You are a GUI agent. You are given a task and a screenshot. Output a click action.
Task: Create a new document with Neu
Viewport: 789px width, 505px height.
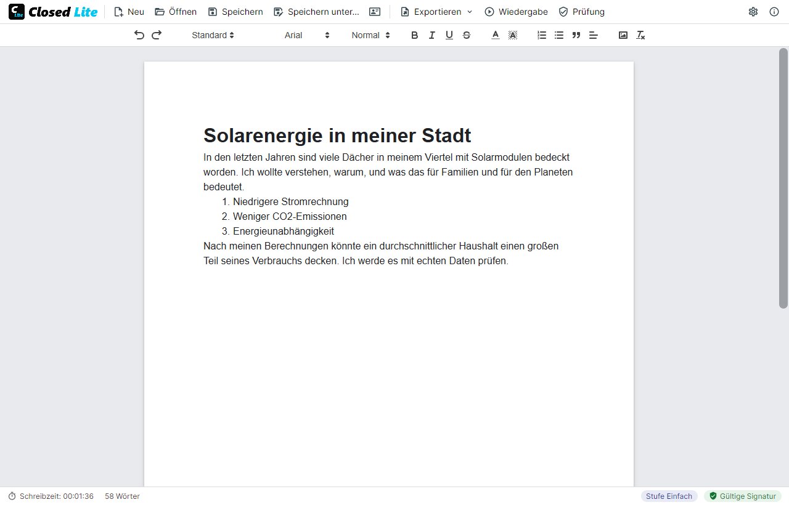click(129, 12)
